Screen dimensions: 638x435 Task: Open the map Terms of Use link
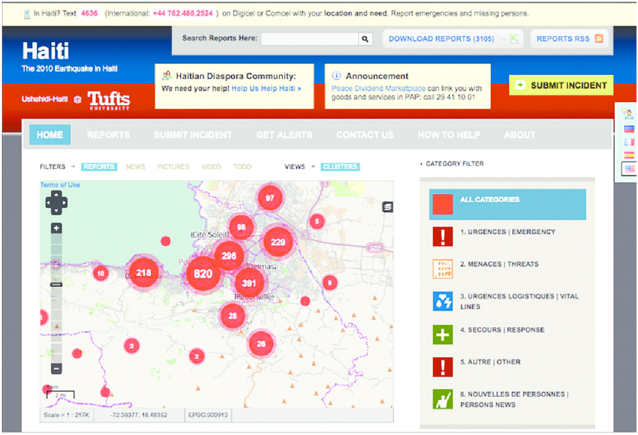point(60,184)
